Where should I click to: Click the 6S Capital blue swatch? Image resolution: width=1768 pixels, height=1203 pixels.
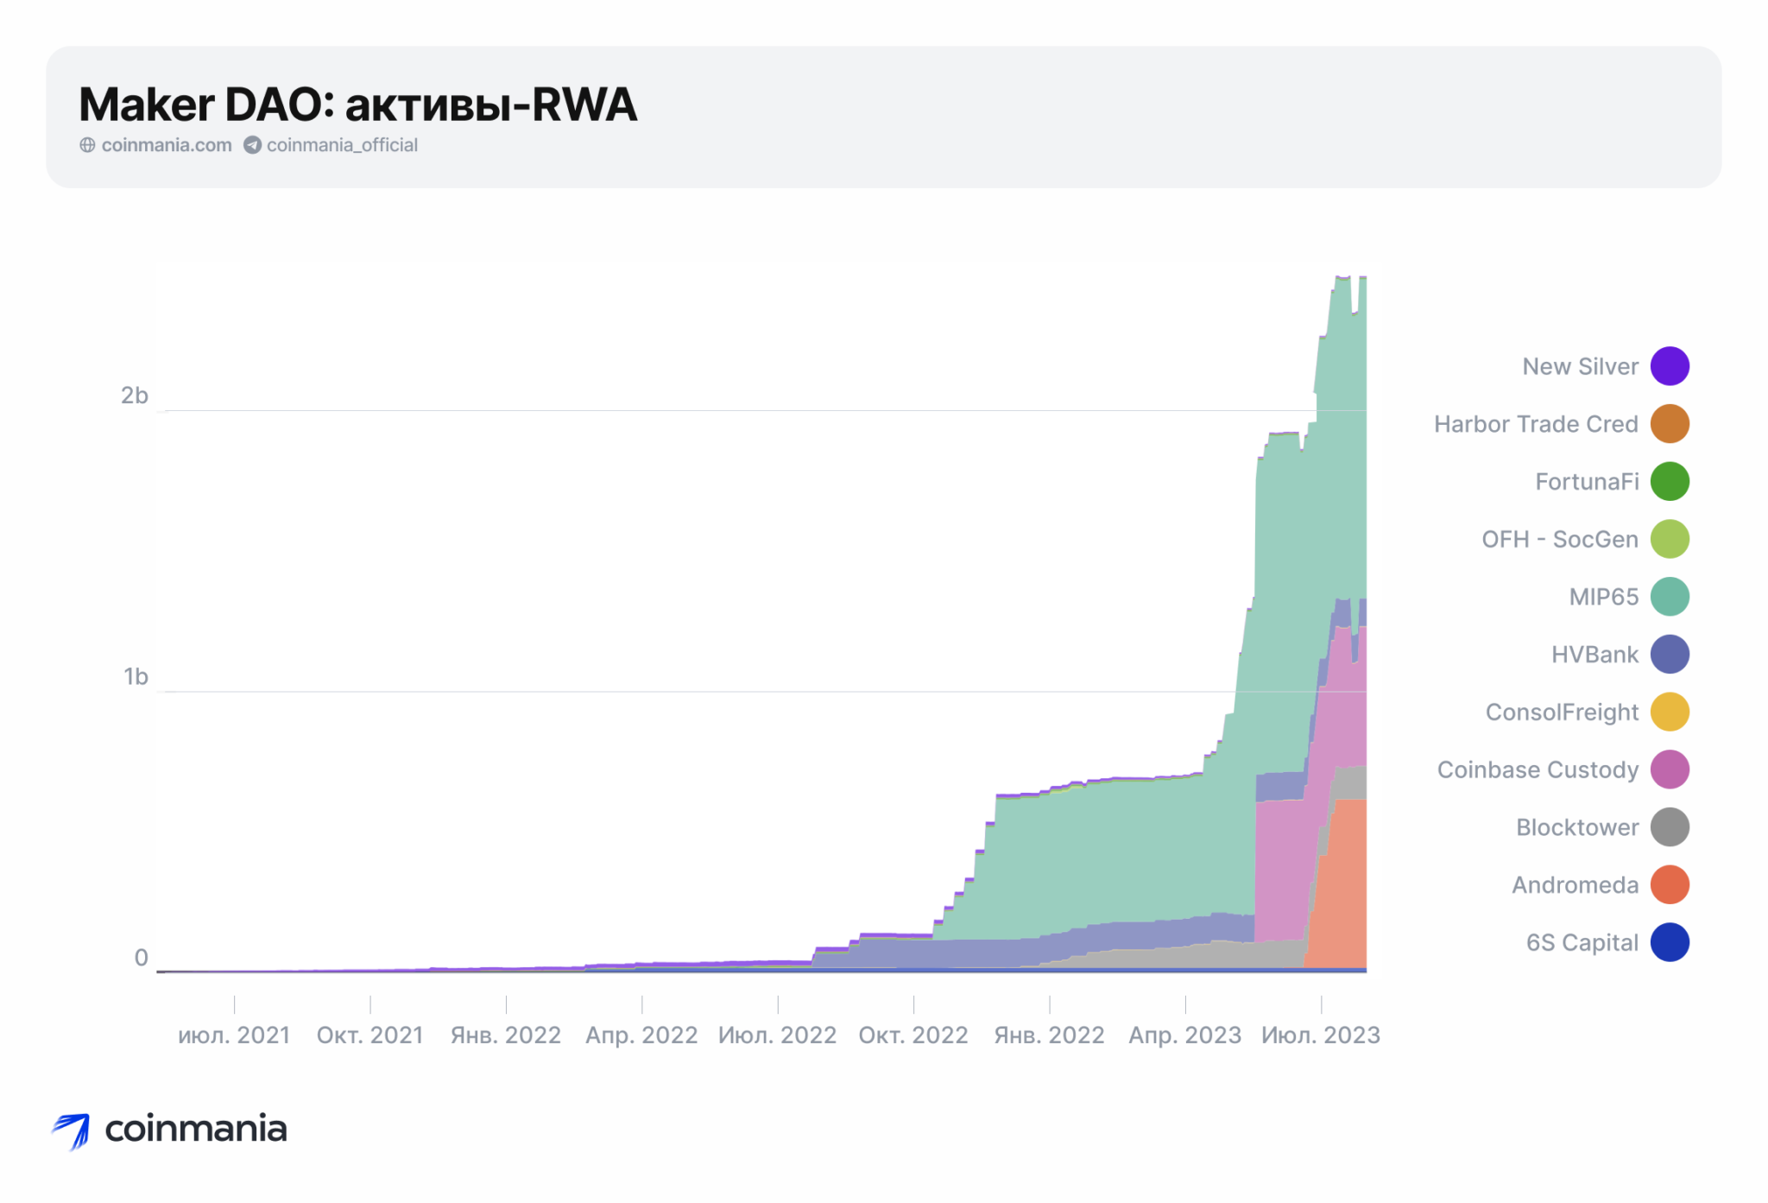(x=1670, y=942)
